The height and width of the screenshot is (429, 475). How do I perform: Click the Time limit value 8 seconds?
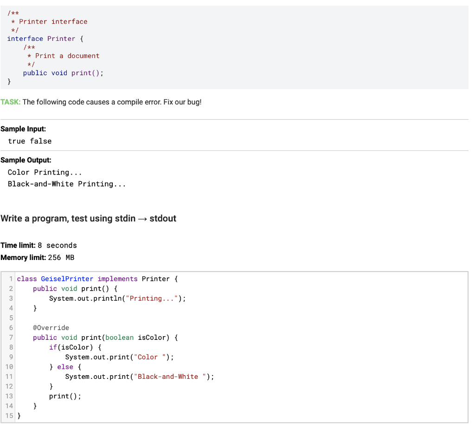tap(57, 245)
